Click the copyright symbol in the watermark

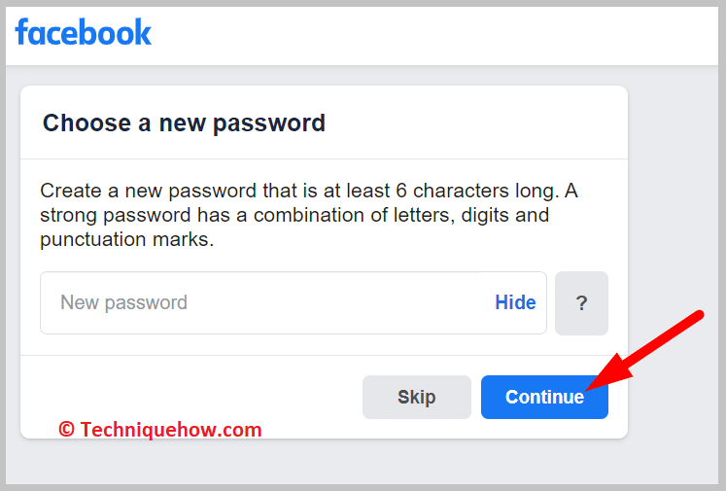(x=66, y=429)
